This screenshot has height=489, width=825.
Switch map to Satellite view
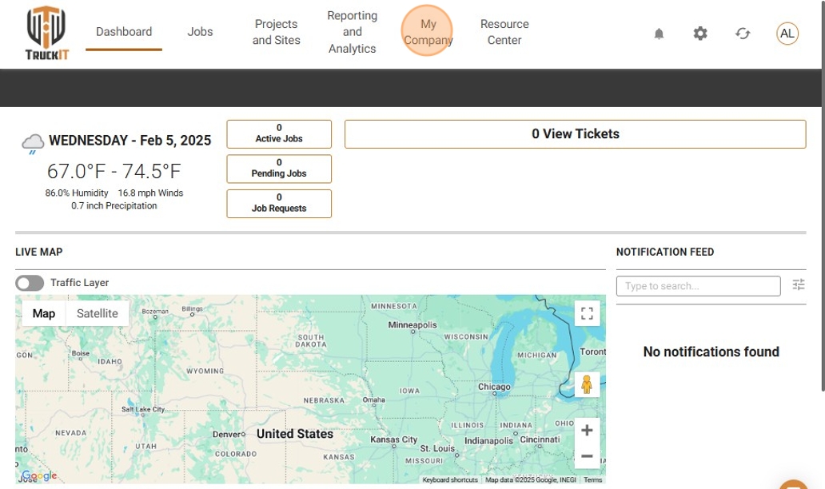[98, 313]
